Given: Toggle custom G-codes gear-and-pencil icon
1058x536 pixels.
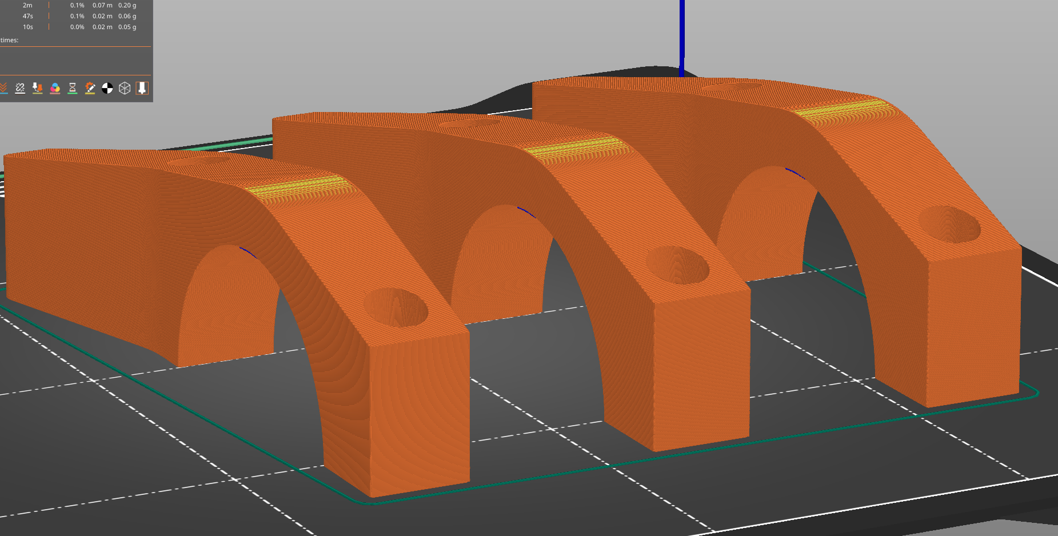Looking at the screenshot, I should 90,88.
